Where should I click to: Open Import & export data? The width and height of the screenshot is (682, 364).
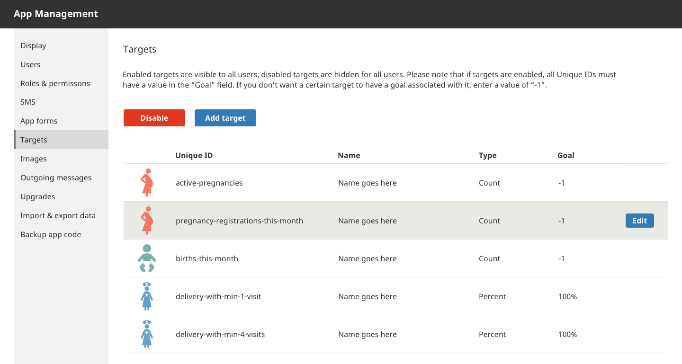click(x=61, y=215)
